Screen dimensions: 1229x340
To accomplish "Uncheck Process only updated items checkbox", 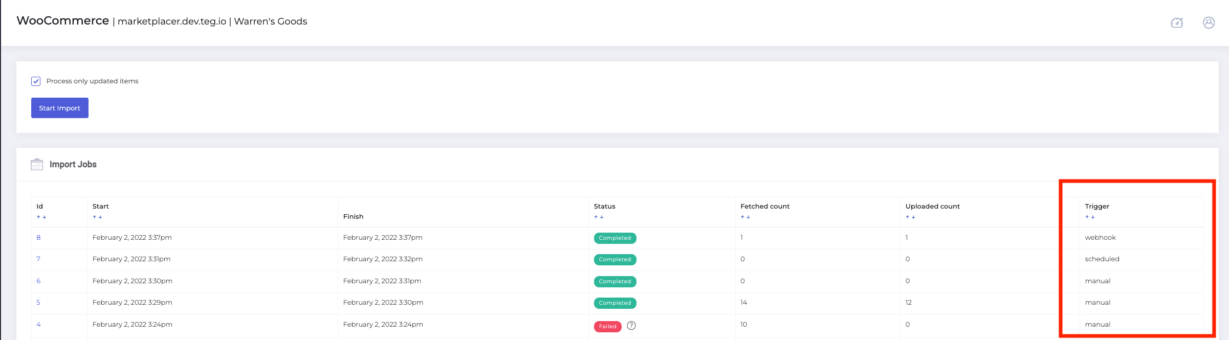I will tap(36, 81).
